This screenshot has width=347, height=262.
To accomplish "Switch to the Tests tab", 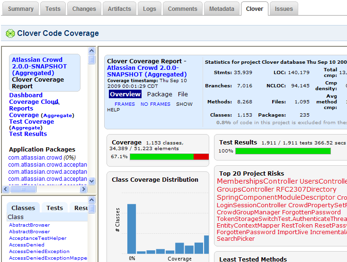I will 53,9.
